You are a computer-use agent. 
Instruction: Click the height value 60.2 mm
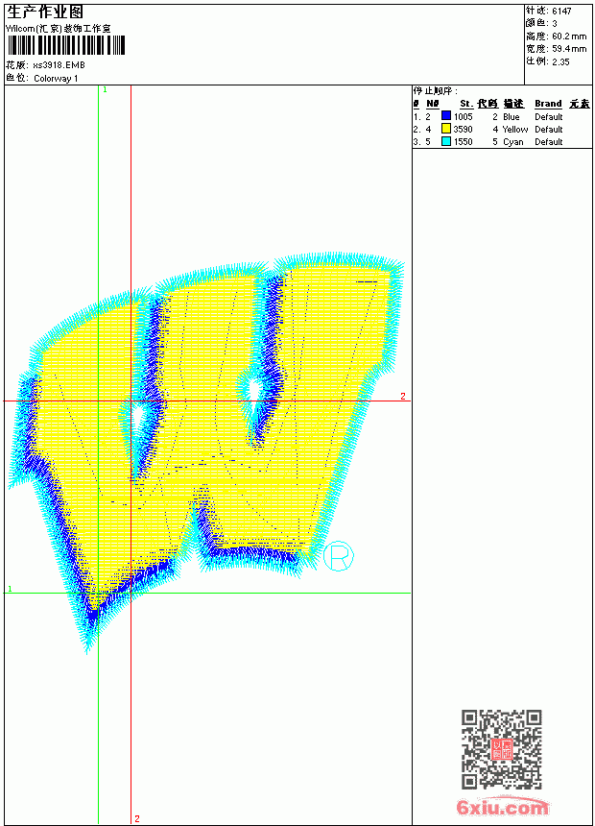pos(569,36)
